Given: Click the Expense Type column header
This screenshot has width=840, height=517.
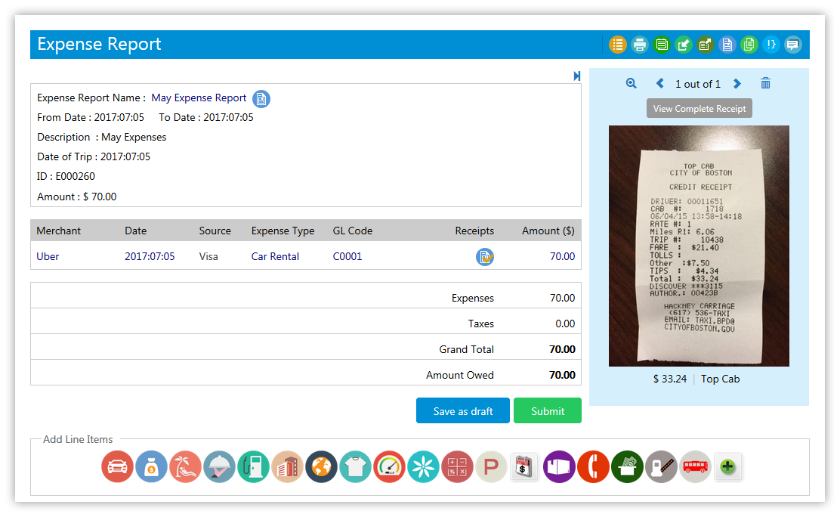Looking at the screenshot, I should (x=283, y=231).
